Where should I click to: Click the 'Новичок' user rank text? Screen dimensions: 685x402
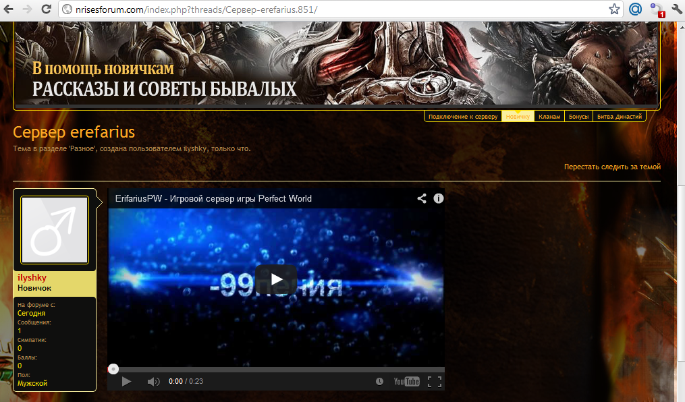[34, 288]
